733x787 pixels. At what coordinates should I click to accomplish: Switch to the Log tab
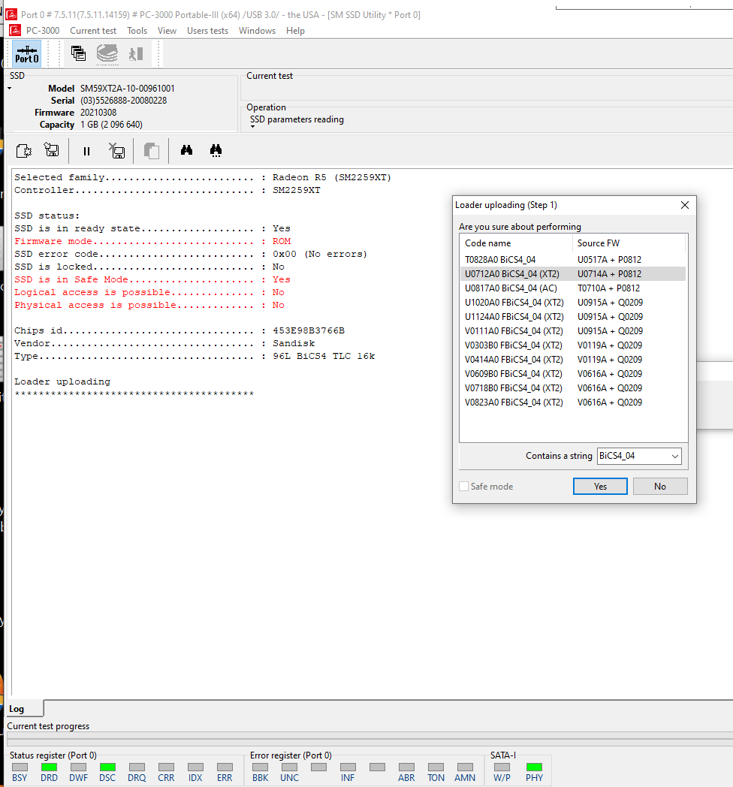click(x=23, y=709)
